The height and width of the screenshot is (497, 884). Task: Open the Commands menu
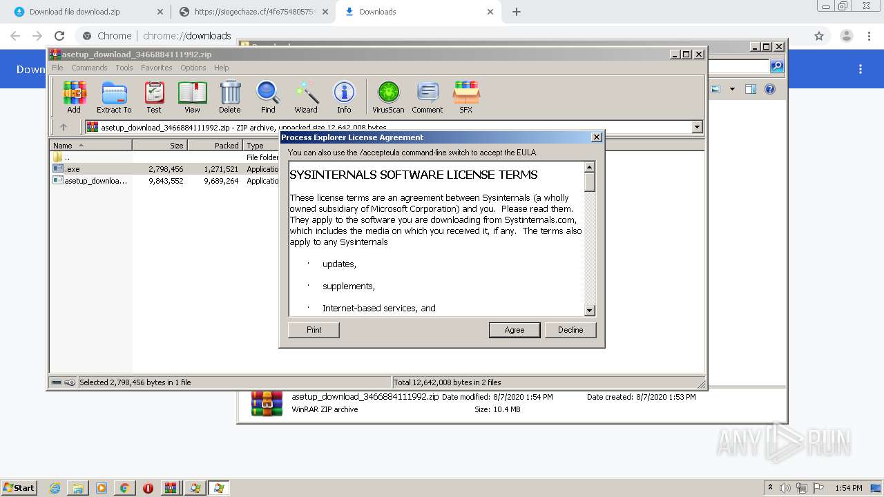pos(89,68)
